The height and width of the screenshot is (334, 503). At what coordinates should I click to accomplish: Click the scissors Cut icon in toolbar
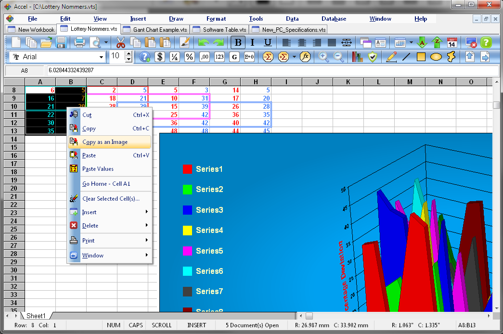(x=121, y=42)
